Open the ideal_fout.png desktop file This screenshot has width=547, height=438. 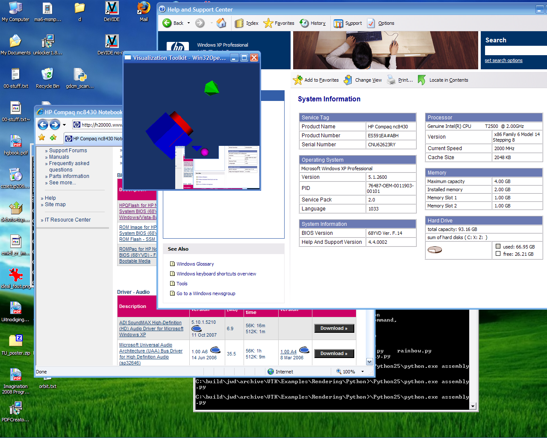click(16, 278)
